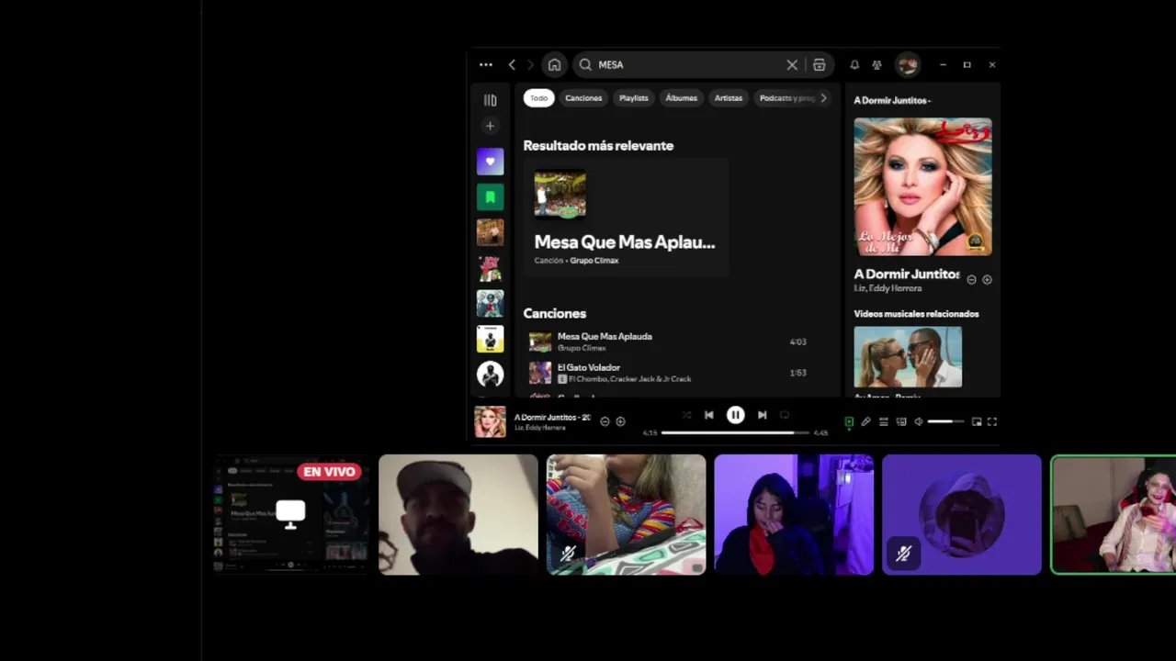Show more filter chips with the arrow
Screen dimensions: 1176x661
(823, 98)
